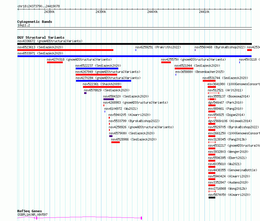Open nsv6578829 Sedlazeck2020 label

click(107, 90)
